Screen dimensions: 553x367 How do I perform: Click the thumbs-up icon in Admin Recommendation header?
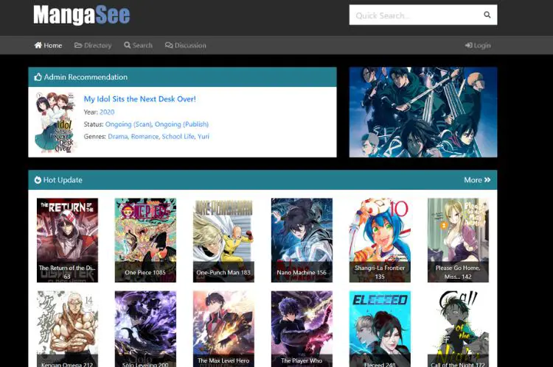pos(38,76)
